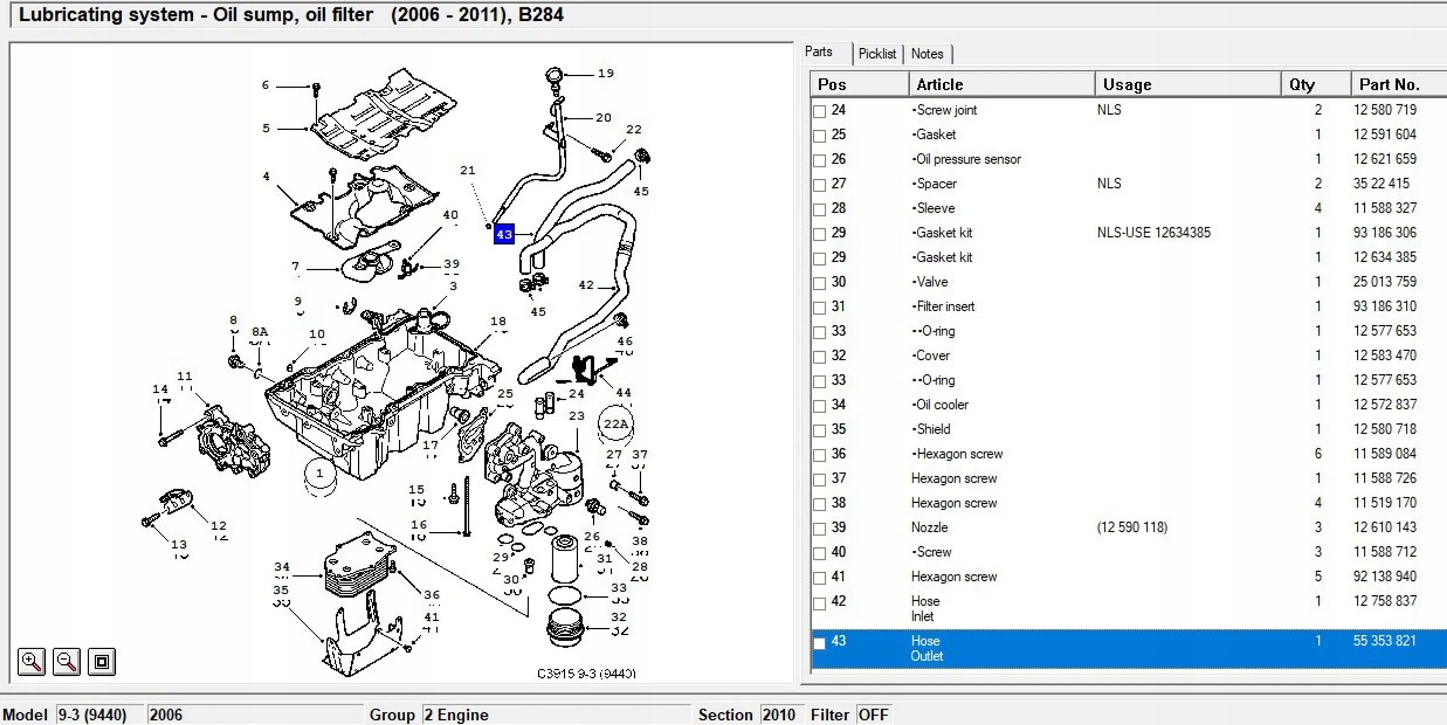The width and height of the screenshot is (1447, 725).
Task: Click highlighted position 43 in diagram
Action: 504,234
